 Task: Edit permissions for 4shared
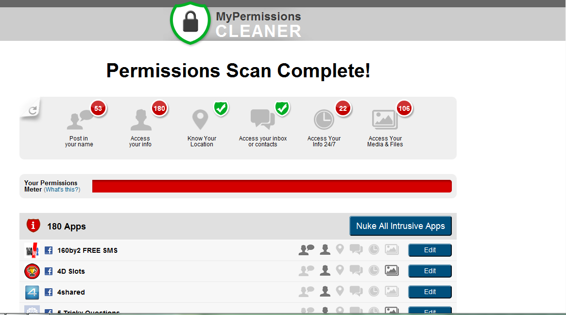pos(429,292)
